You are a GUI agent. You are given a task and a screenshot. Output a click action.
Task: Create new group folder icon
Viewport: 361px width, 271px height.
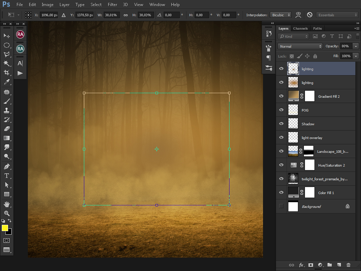point(330,265)
